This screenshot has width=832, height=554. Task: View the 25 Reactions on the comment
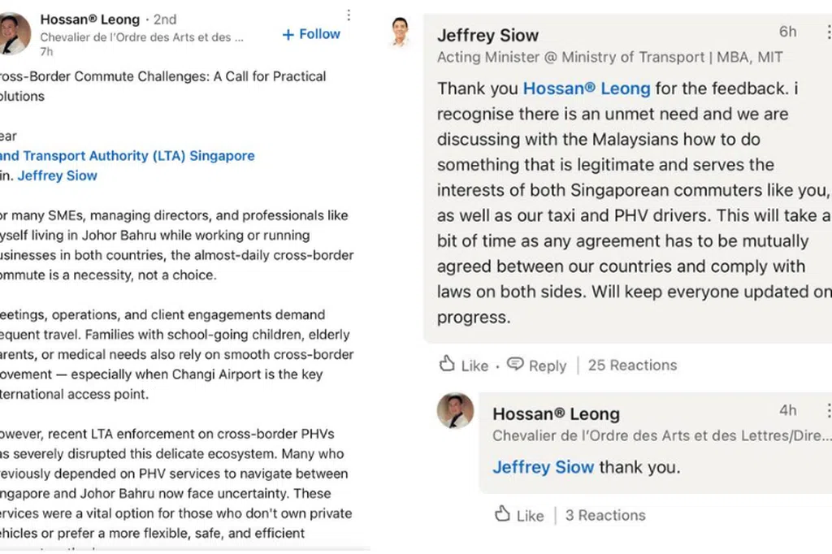coord(632,365)
